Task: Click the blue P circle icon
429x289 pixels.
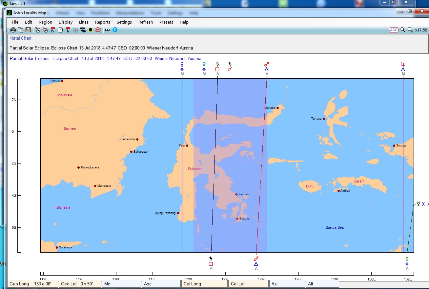Action: pos(115,30)
